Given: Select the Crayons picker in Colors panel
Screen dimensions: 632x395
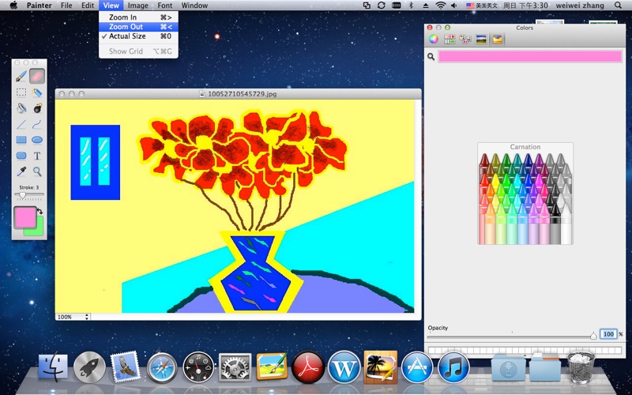Looking at the screenshot, I should (498, 39).
